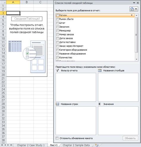The height and width of the screenshot is (147, 141).
Task: Open the Регион field filter dropdown arrow
Action: [x=132, y=15]
